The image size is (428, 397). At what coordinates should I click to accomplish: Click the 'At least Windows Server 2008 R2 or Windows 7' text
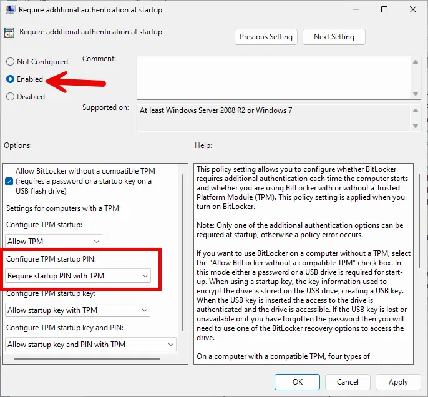[x=216, y=110]
